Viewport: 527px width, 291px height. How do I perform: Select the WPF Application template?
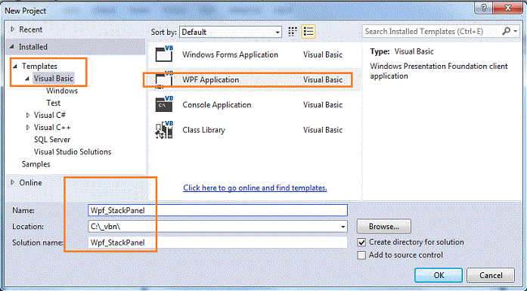coord(254,80)
